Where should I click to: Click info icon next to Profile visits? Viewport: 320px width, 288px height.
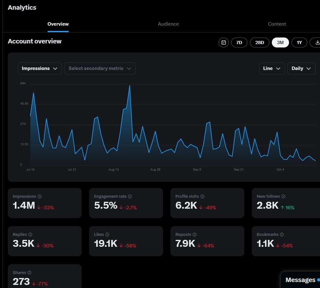[x=202, y=196]
